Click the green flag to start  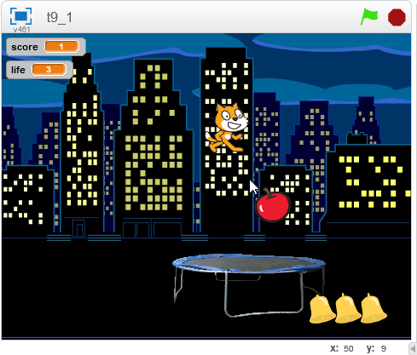(369, 17)
